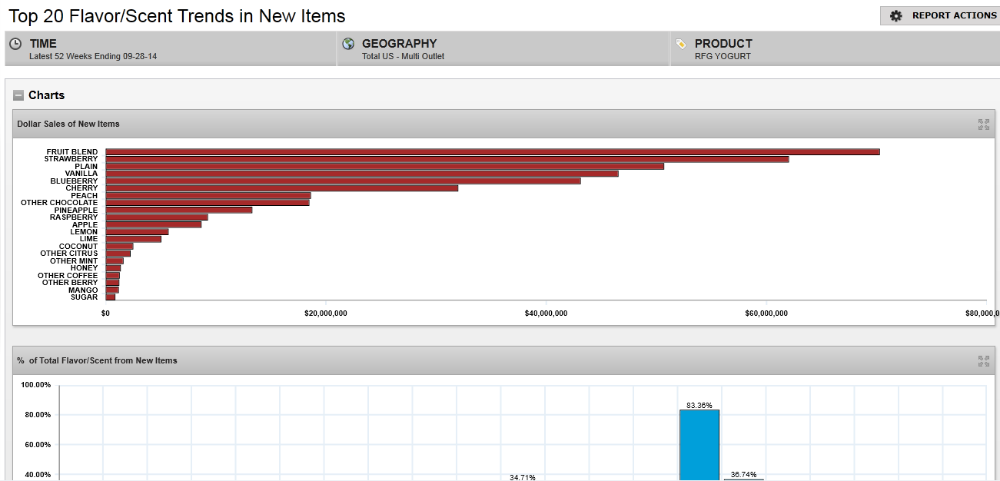Click the 83.36% blue bar
The width and height of the screenshot is (1000, 481).
coord(699,444)
